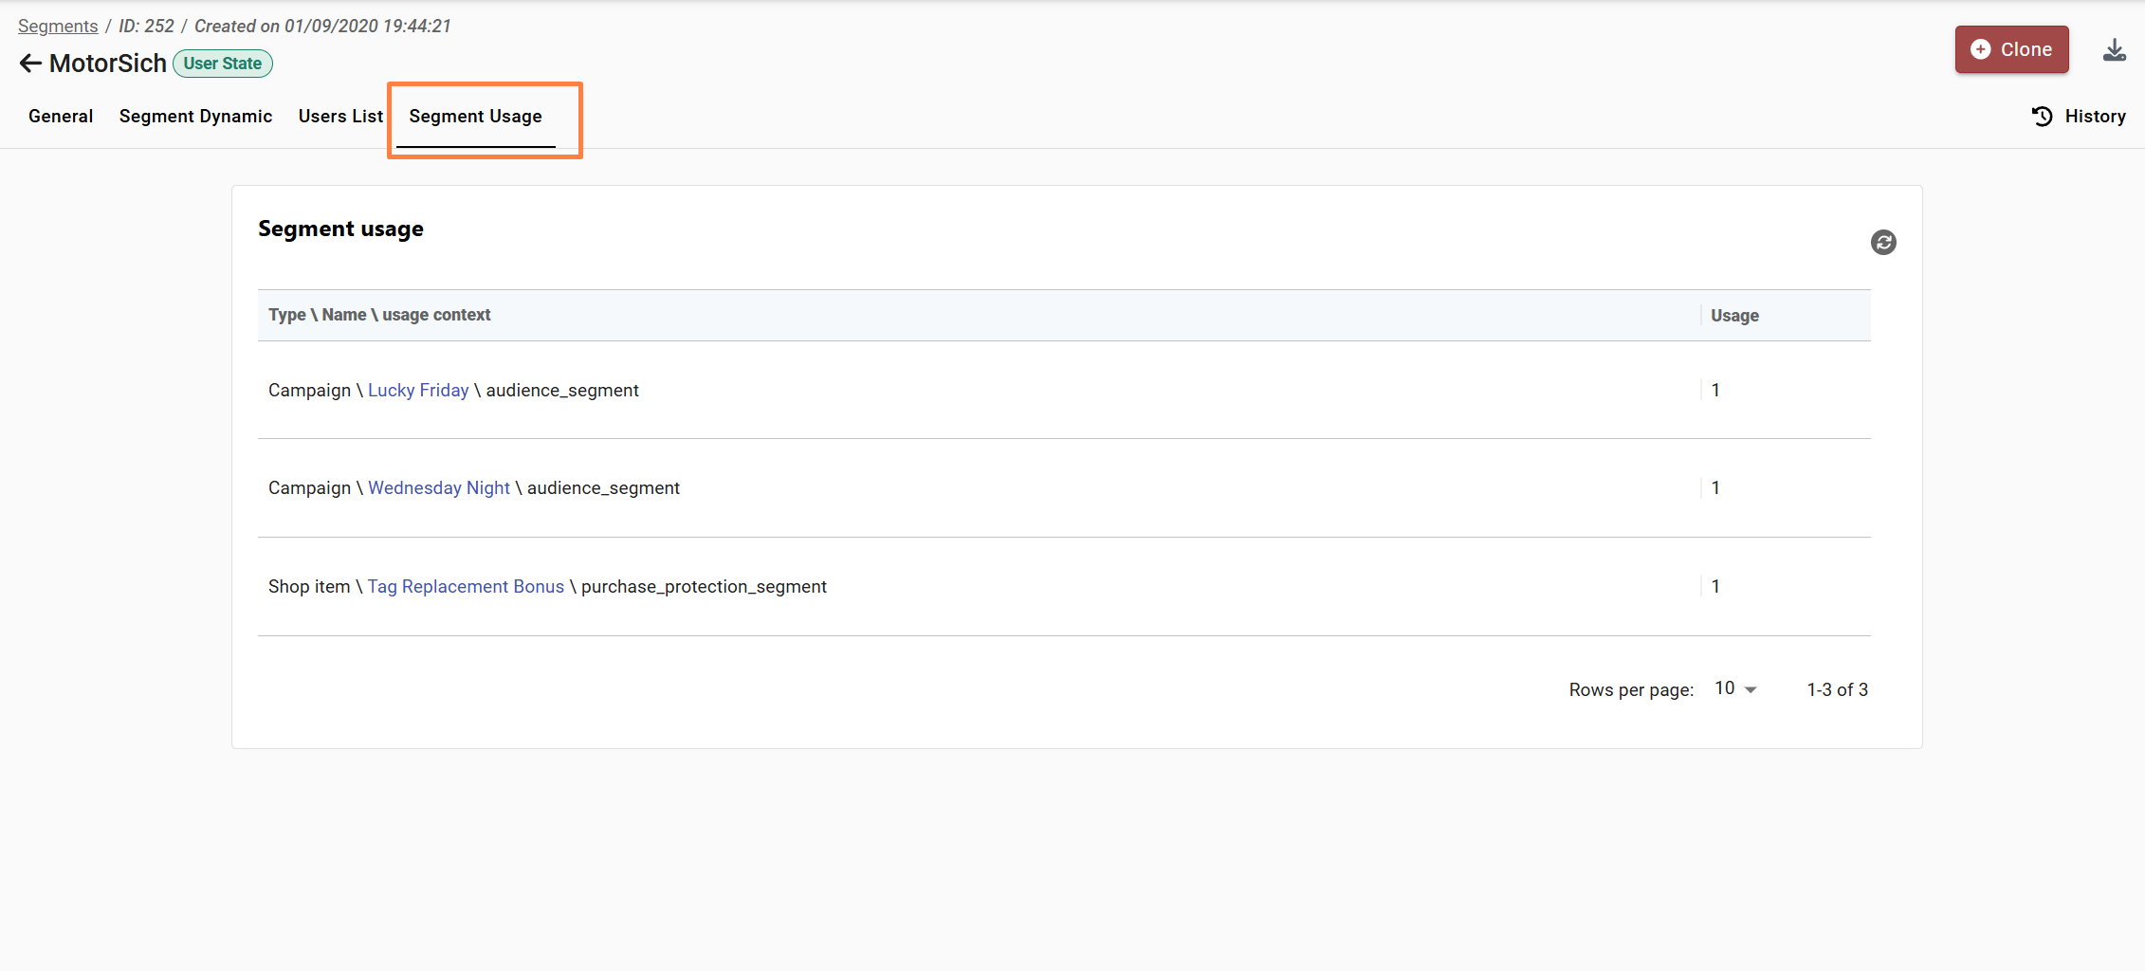Refresh the segment usage table
The height and width of the screenshot is (971, 2145).
(1883, 243)
